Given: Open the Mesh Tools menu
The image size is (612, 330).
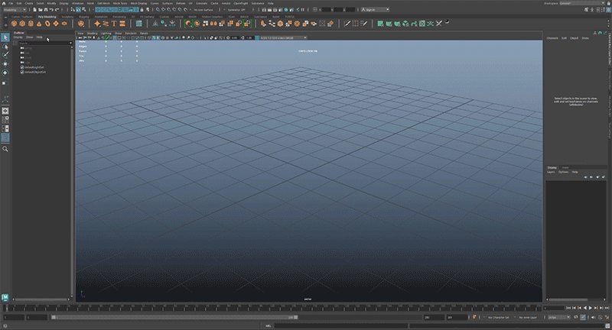Looking at the screenshot, I should point(120,3).
